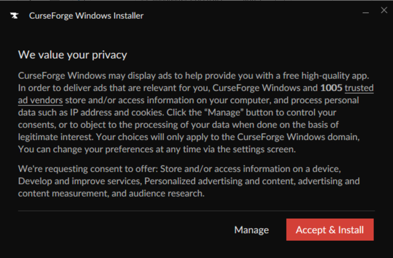Click the divider line above the buttons

(x=196, y=210)
